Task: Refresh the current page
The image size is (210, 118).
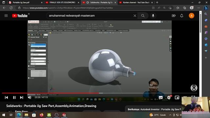Action: [x=11, y=8]
